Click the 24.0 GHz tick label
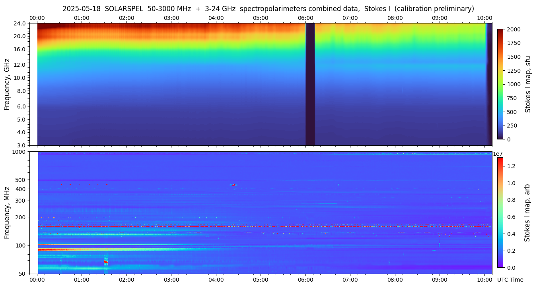Screen dimensions: 537x288 (20, 23)
